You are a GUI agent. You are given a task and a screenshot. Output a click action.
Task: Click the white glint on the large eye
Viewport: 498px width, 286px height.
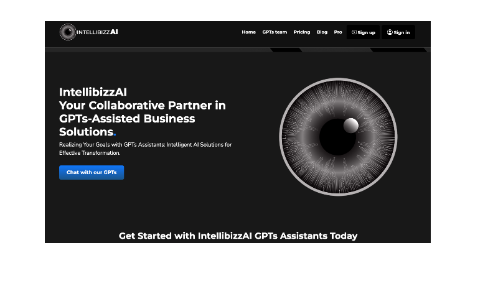351,125
